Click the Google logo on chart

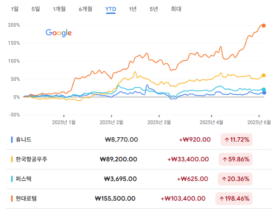59,33
